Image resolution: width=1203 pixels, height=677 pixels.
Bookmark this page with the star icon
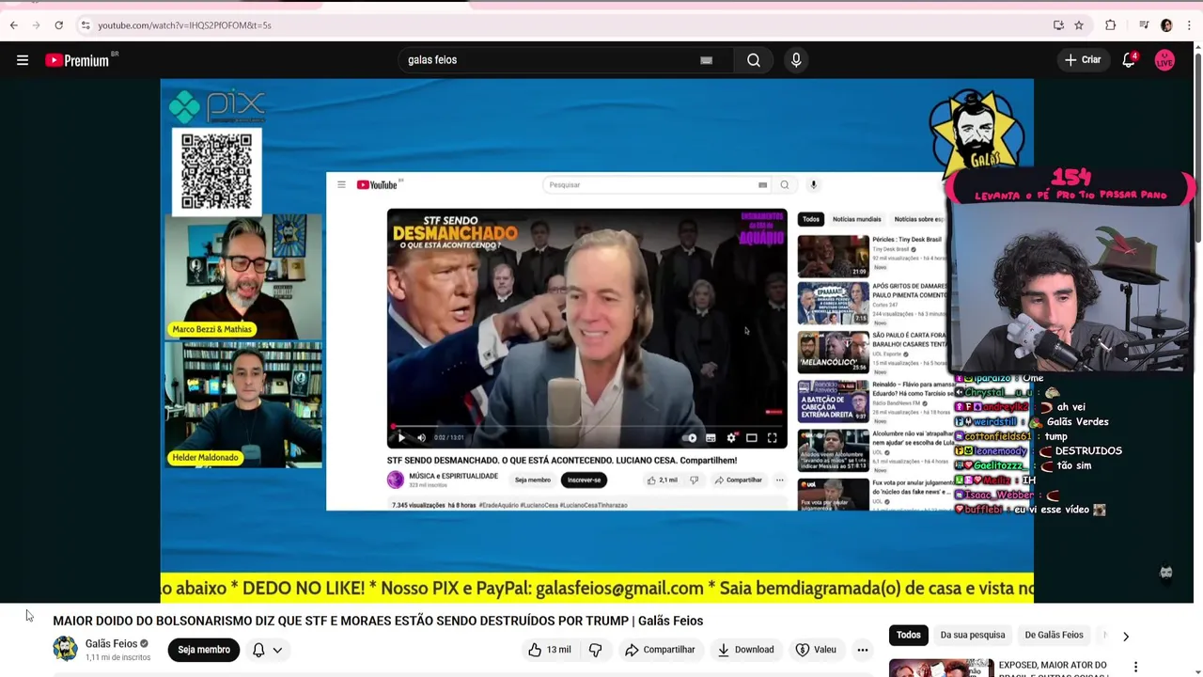1079,25
